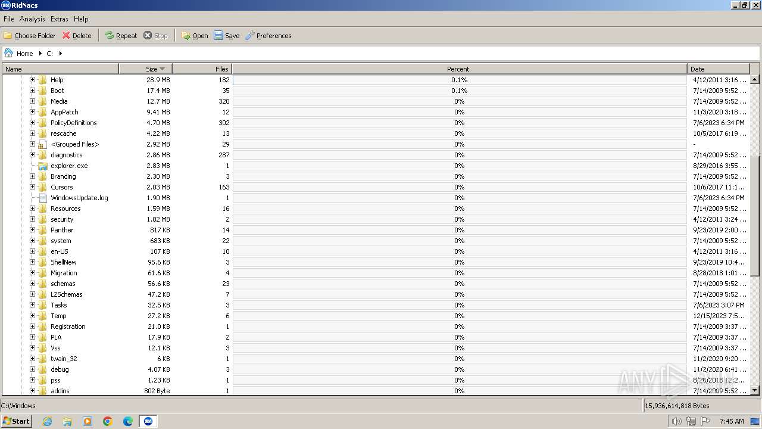
Task: Open Internet Explorer from the taskbar
Action: tap(47, 421)
